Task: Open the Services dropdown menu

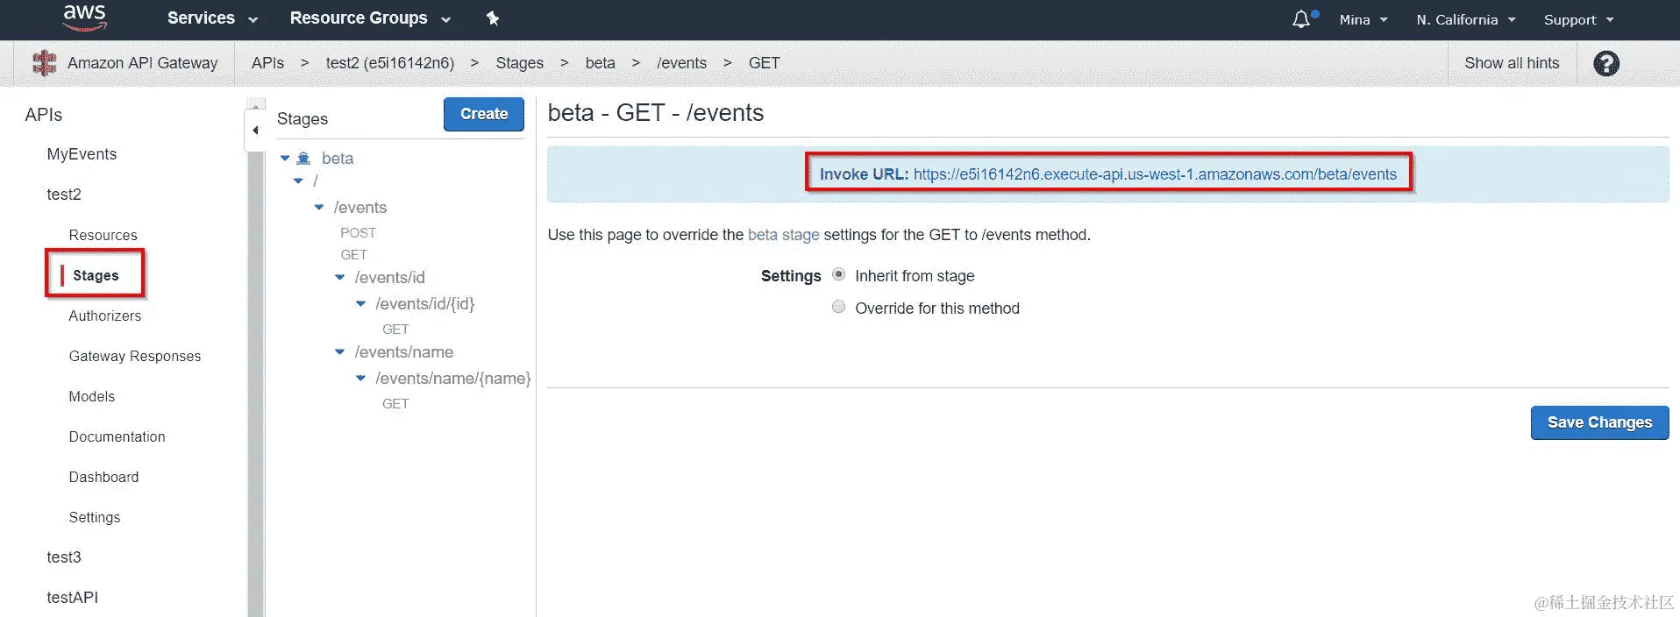Action: (x=211, y=18)
